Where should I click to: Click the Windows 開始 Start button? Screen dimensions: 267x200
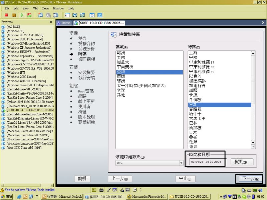point(7,197)
